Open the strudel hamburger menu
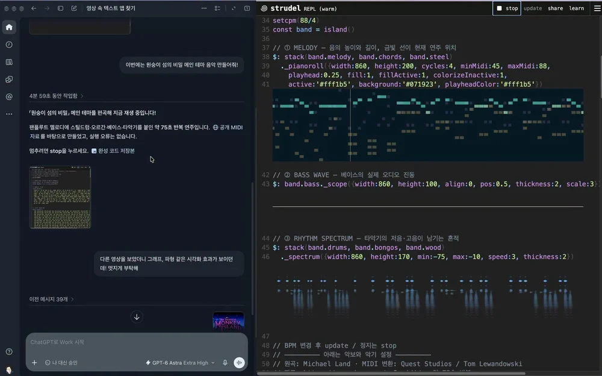602x376 pixels. click(597, 8)
